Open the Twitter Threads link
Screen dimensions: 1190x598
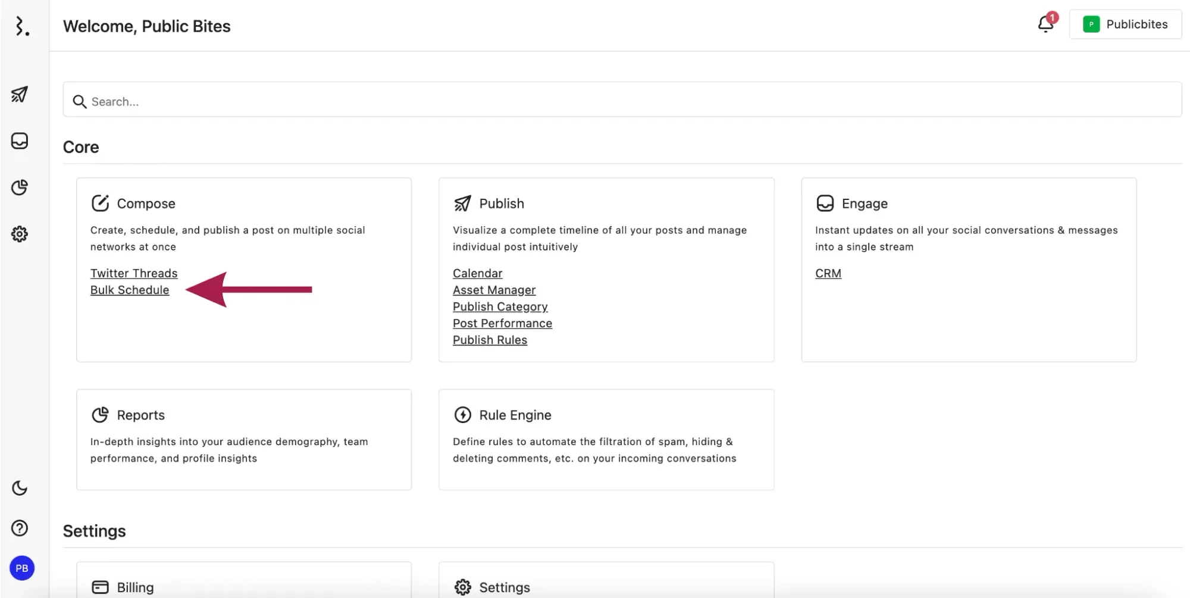click(134, 273)
